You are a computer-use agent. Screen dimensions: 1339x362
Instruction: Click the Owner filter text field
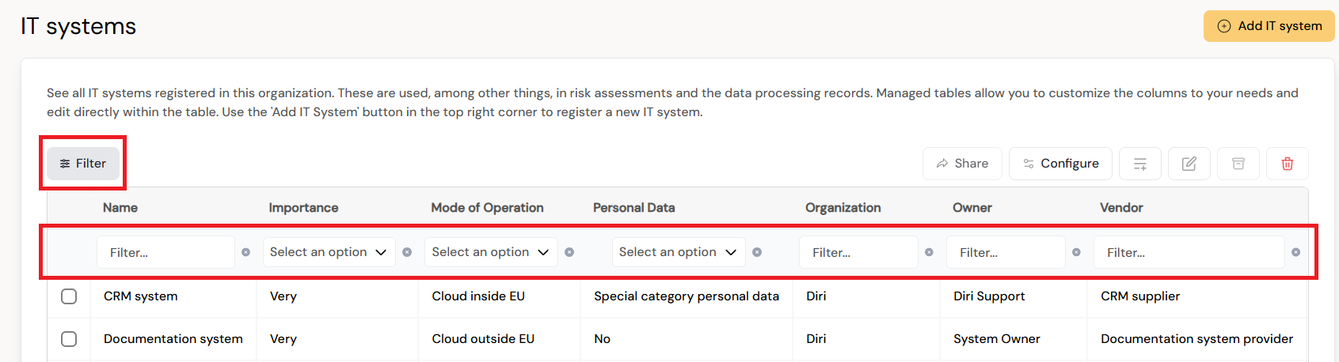(1006, 252)
